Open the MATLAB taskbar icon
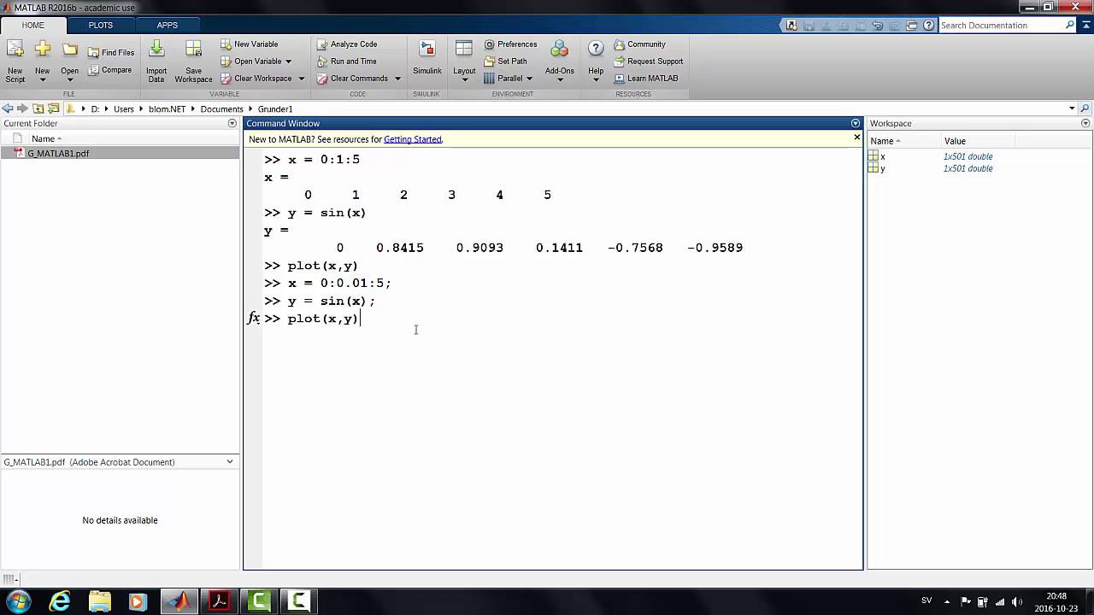The height and width of the screenshot is (615, 1094). tap(179, 601)
